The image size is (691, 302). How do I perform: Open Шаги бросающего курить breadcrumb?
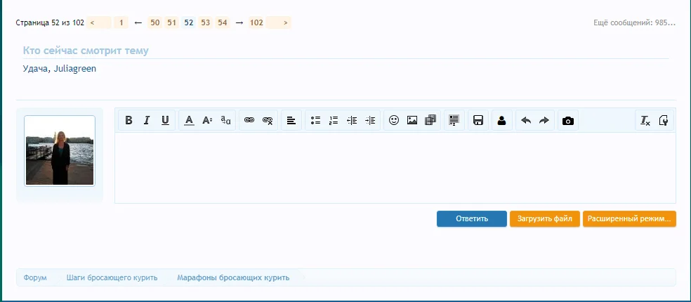point(112,277)
